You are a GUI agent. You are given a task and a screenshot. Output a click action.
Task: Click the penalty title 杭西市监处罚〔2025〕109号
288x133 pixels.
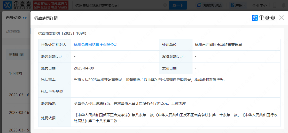[62, 33]
